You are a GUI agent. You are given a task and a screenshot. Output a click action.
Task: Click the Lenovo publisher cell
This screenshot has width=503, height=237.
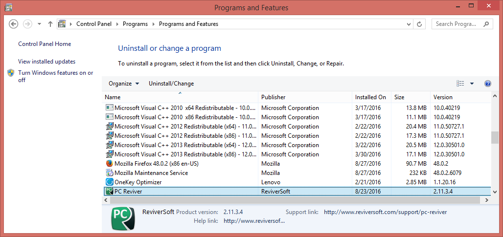[x=271, y=182]
